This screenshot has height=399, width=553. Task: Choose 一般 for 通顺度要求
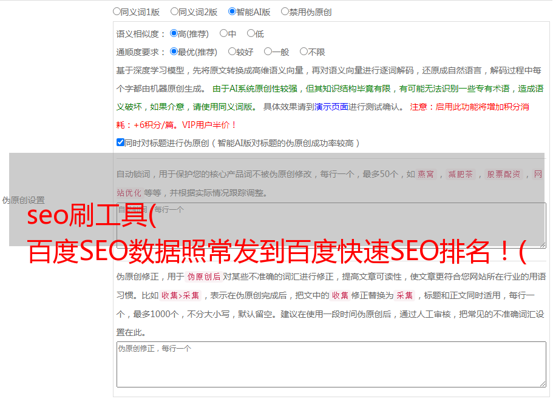(x=268, y=52)
